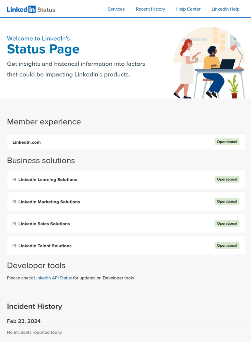Image resolution: width=251 pixels, height=342 pixels.
Task: Open the Recent History page
Action: (150, 9)
